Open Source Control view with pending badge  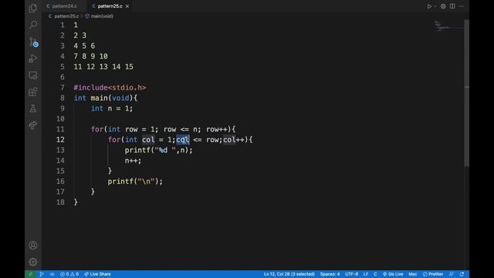pos(33,42)
